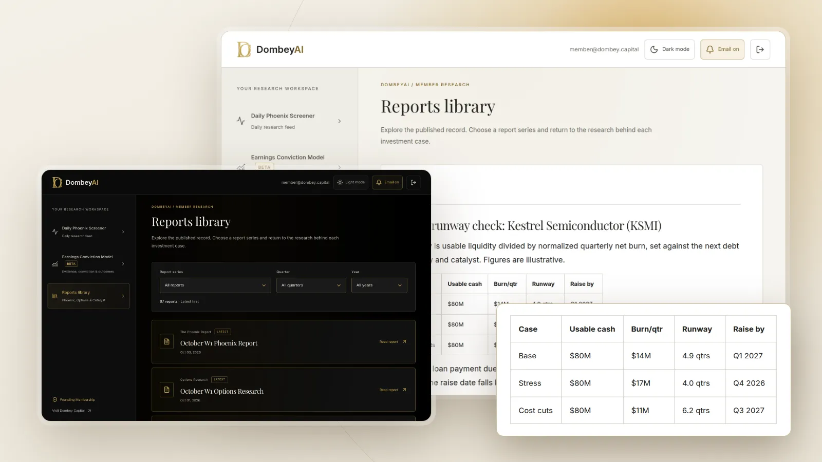Click the LATEST badge beside The Phoenix Report

pos(223,332)
